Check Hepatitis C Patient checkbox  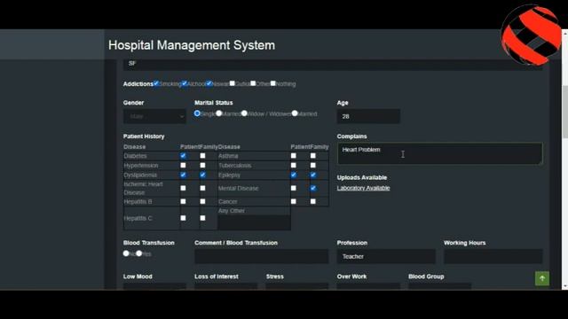184,218
